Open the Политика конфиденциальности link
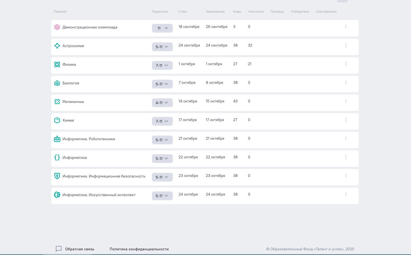Viewport: 411px width, 255px height. click(139, 249)
